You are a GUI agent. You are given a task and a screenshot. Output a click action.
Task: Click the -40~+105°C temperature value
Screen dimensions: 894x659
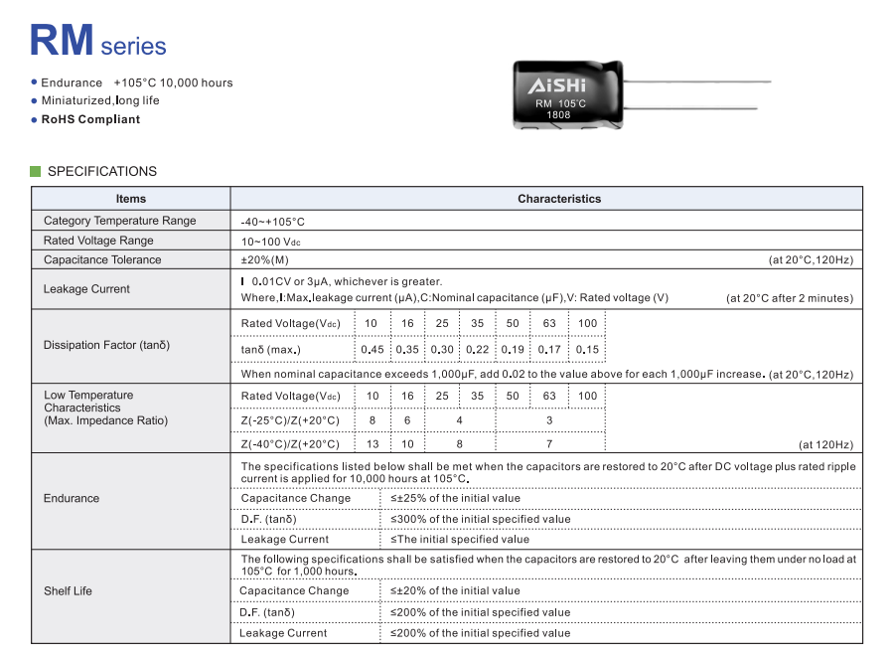point(272,222)
